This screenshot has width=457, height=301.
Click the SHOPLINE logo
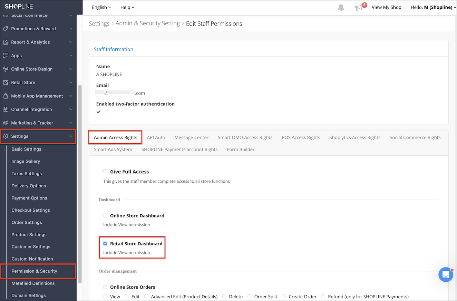point(19,7)
